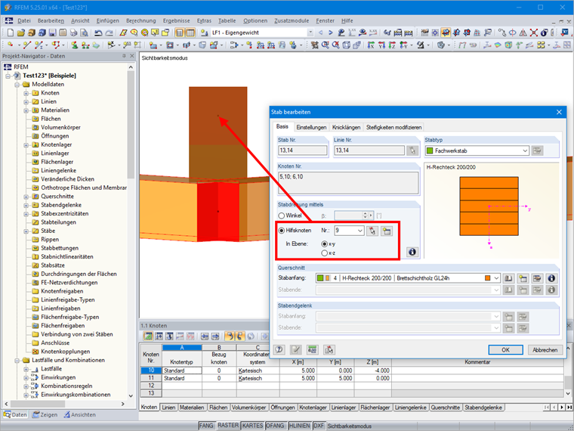Click the units 0.00 icon in dialog footer
This screenshot has width=574, height=431.
coord(312,349)
